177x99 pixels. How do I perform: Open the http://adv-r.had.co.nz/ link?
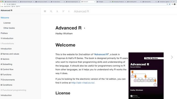coord(83,83)
